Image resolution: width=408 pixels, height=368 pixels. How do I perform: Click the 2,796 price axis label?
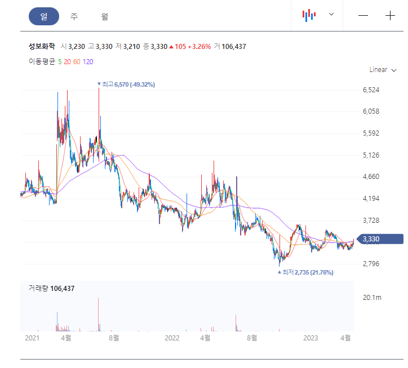371,264
